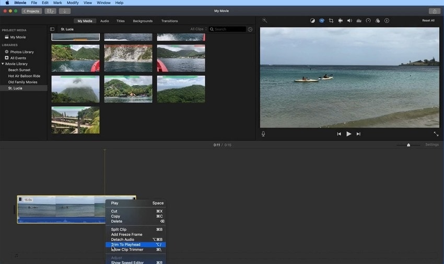Click the magic wand auto-enhance icon
This screenshot has height=264, width=444.
pos(264,21)
